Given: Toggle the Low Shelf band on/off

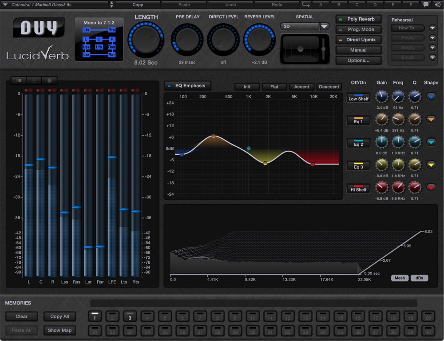Looking at the screenshot, I should tap(358, 98).
